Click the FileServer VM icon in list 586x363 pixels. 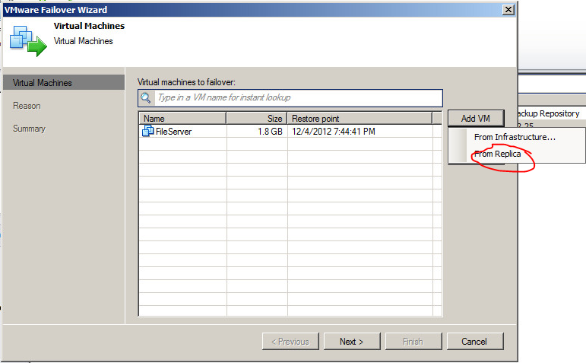(x=148, y=131)
